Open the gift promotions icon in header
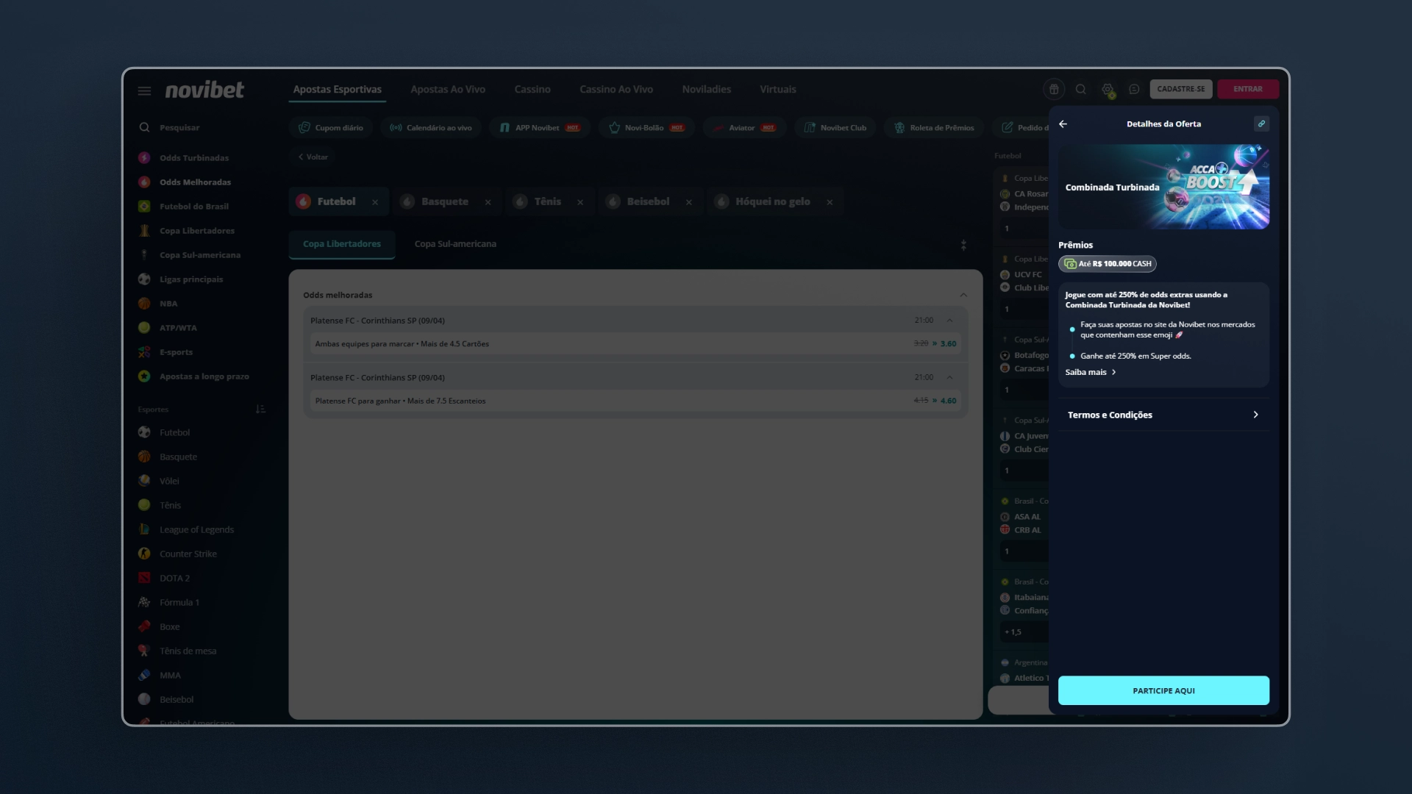The image size is (1412, 794). (x=1054, y=89)
